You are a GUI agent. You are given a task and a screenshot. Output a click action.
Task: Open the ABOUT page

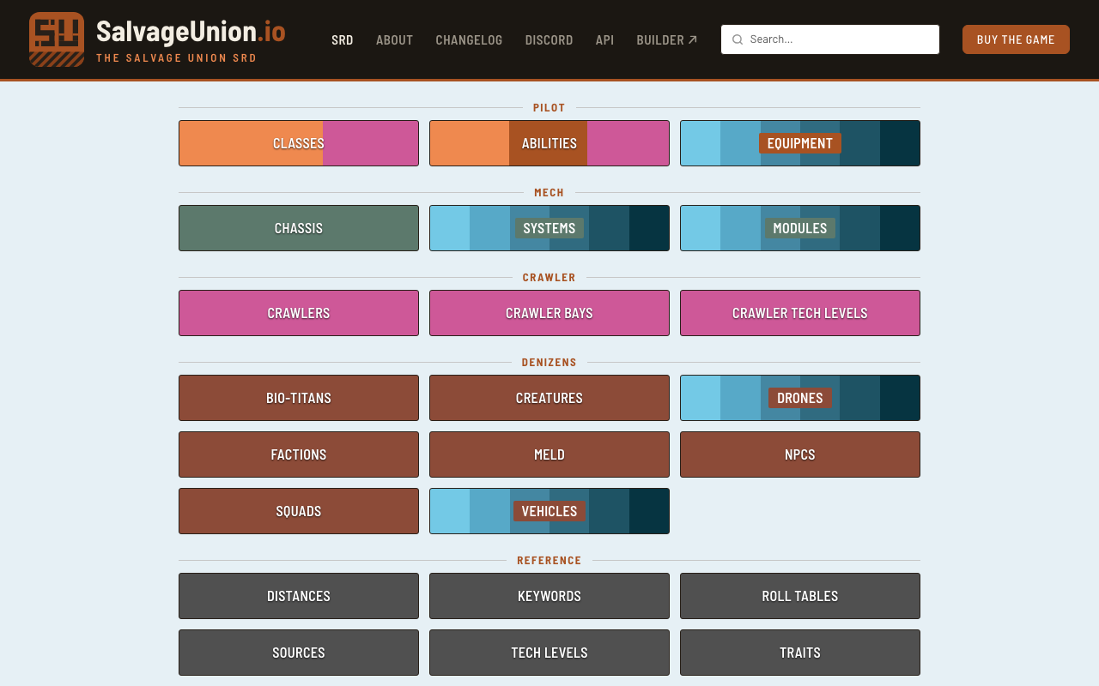pos(394,39)
